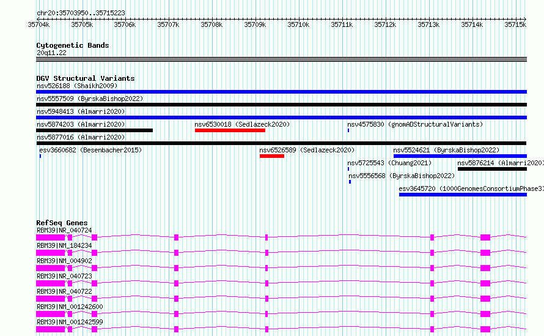Select the blue nsv5948413 variant bar
The height and width of the screenshot is (336, 544).
tap(281, 118)
